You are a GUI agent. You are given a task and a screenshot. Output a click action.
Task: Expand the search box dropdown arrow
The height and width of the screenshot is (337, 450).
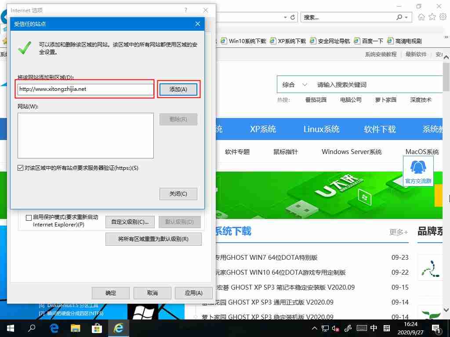point(405,16)
